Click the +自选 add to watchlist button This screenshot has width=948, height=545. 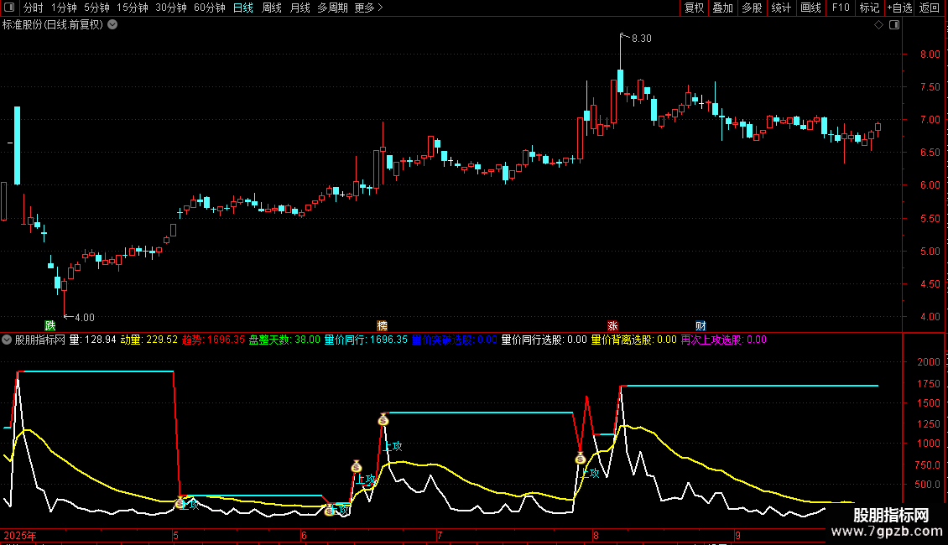click(899, 8)
